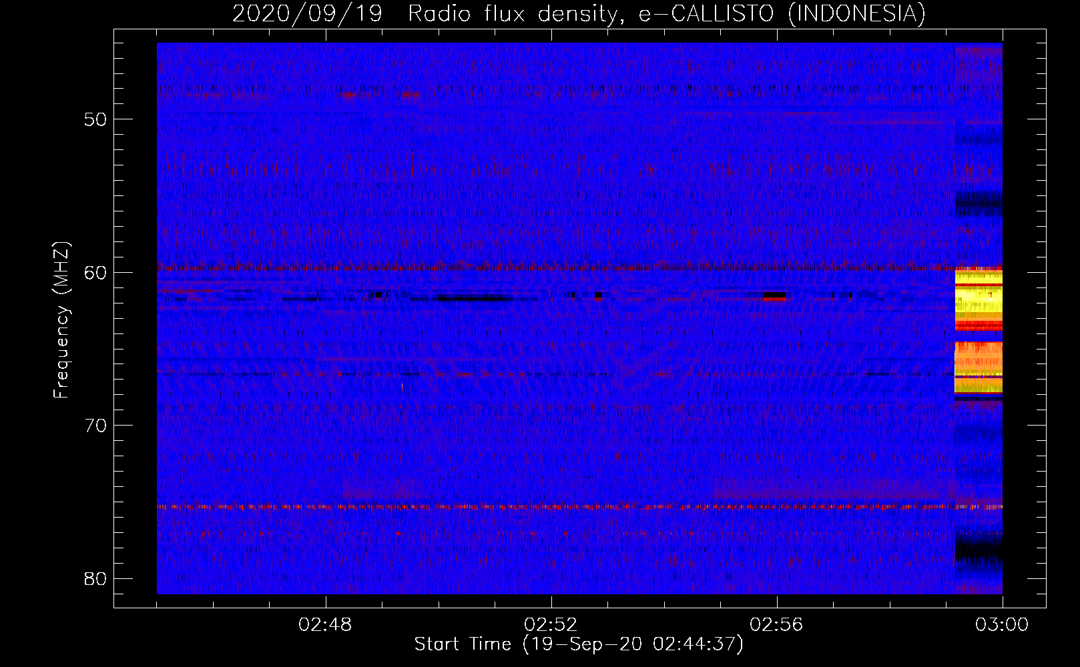Click the 50 frequency axis tick label

(x=95, y=119)
